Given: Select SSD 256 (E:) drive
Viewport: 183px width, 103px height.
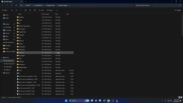Looking at the screenshot, I should (x=8, y=67).
